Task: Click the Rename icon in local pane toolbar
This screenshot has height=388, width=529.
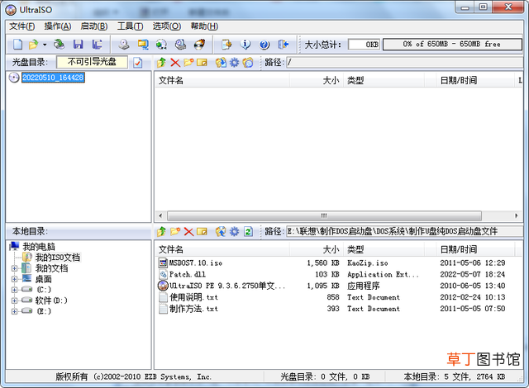Action: pos(202,231)
